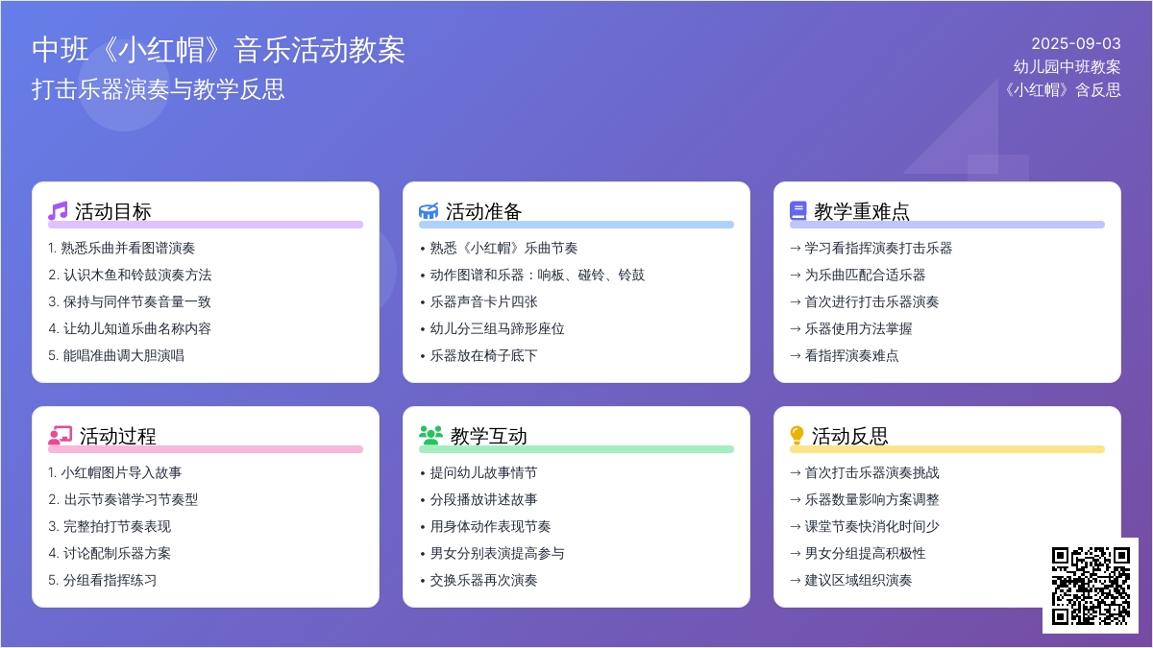Image resolution: width=1153 pixels, height=648 pixels.
Task: Click the 活动反思 heading
Action: point(850,436)
